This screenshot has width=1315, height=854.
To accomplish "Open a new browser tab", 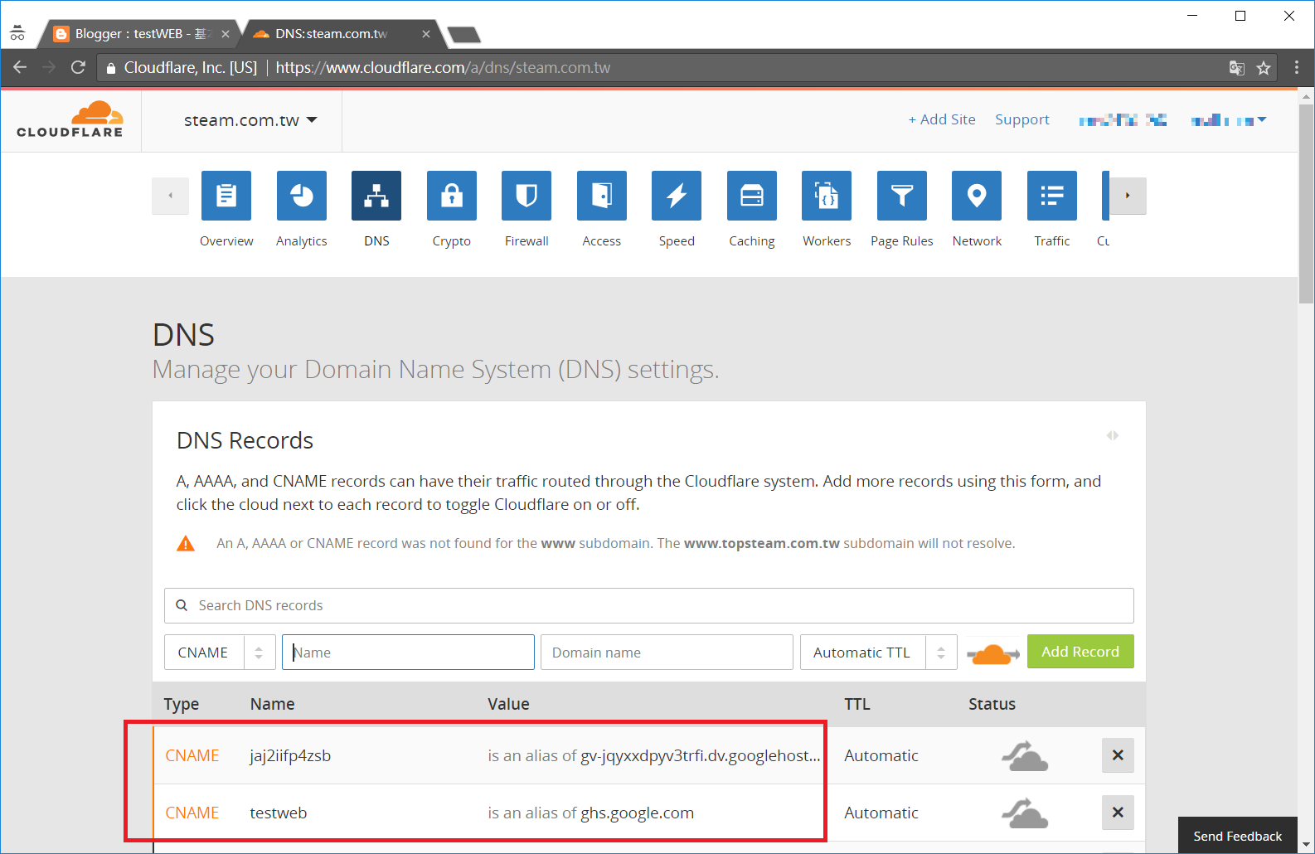I will click(463, 34).
